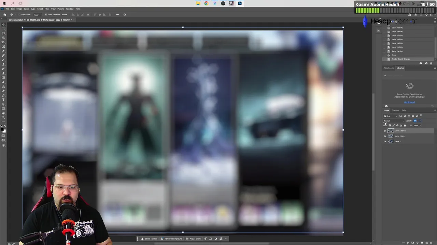Open the Layers panel menu
Viewport: 437px width, 245px height.
435,110
